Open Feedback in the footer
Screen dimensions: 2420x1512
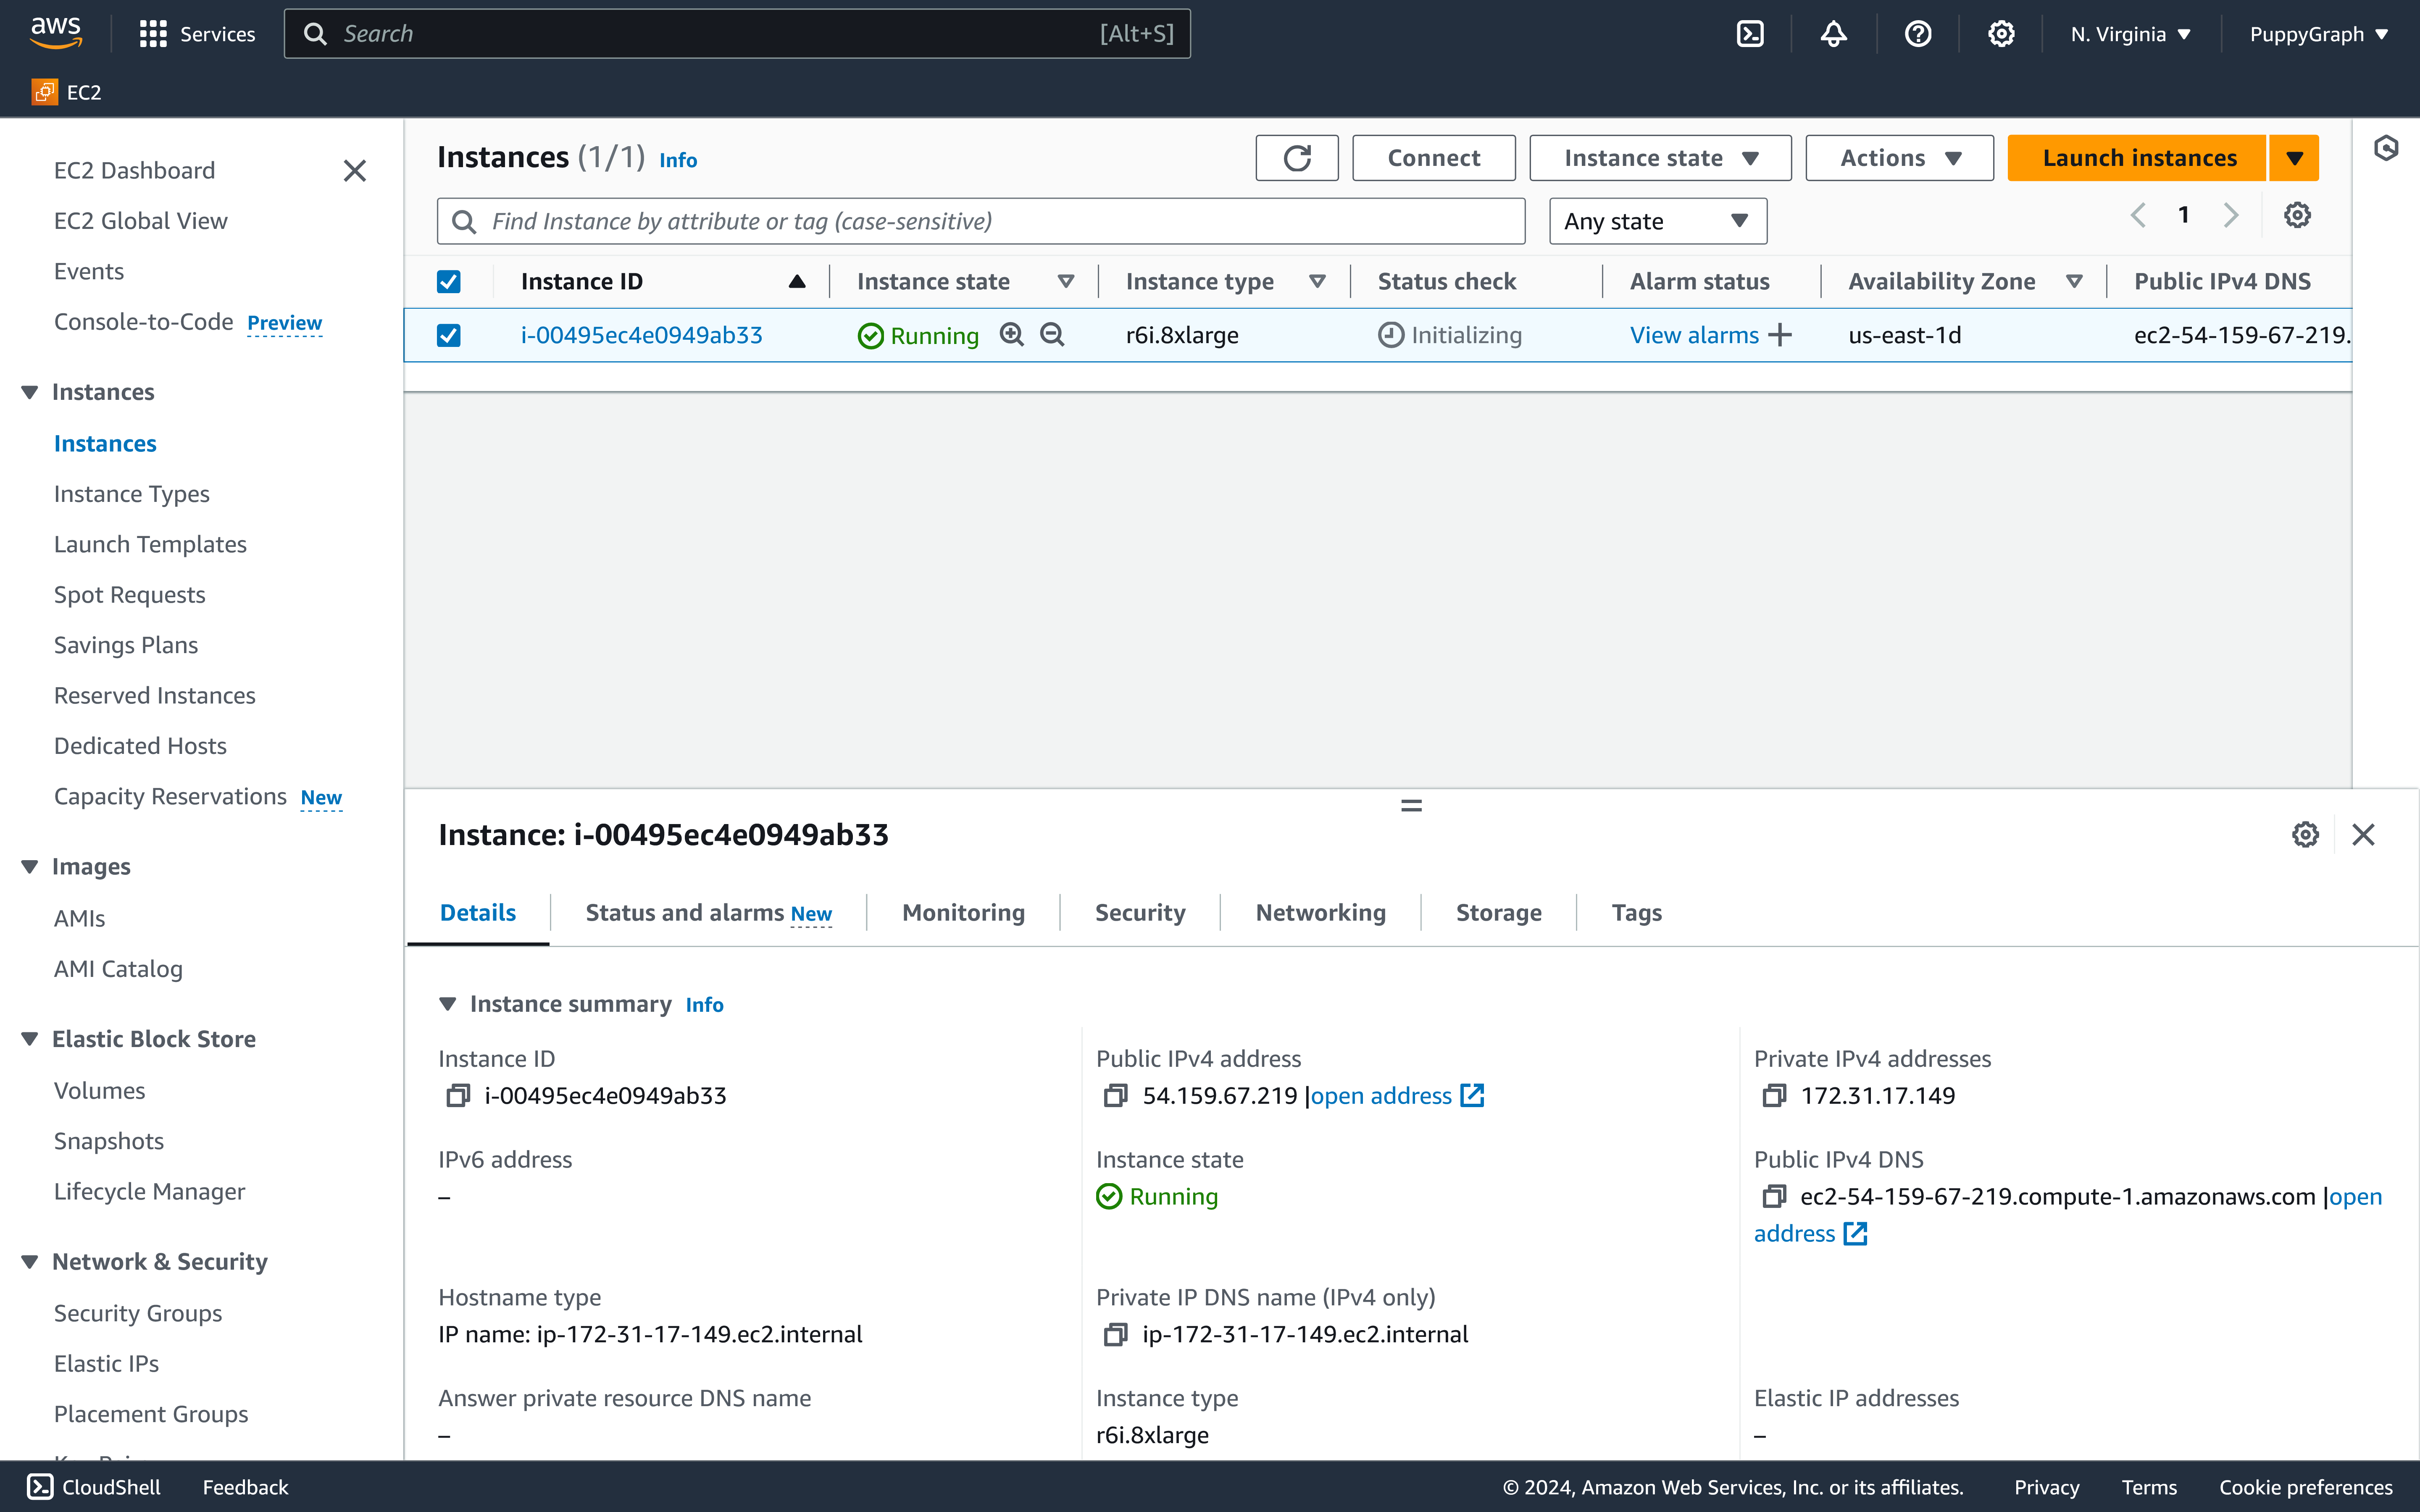pyautogui.click(x=245, y=1487)
